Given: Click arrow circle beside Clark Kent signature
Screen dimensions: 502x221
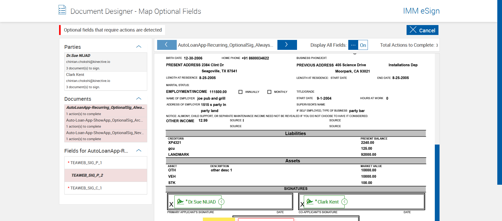Looking at the screenshot, I should click(344, 202).
